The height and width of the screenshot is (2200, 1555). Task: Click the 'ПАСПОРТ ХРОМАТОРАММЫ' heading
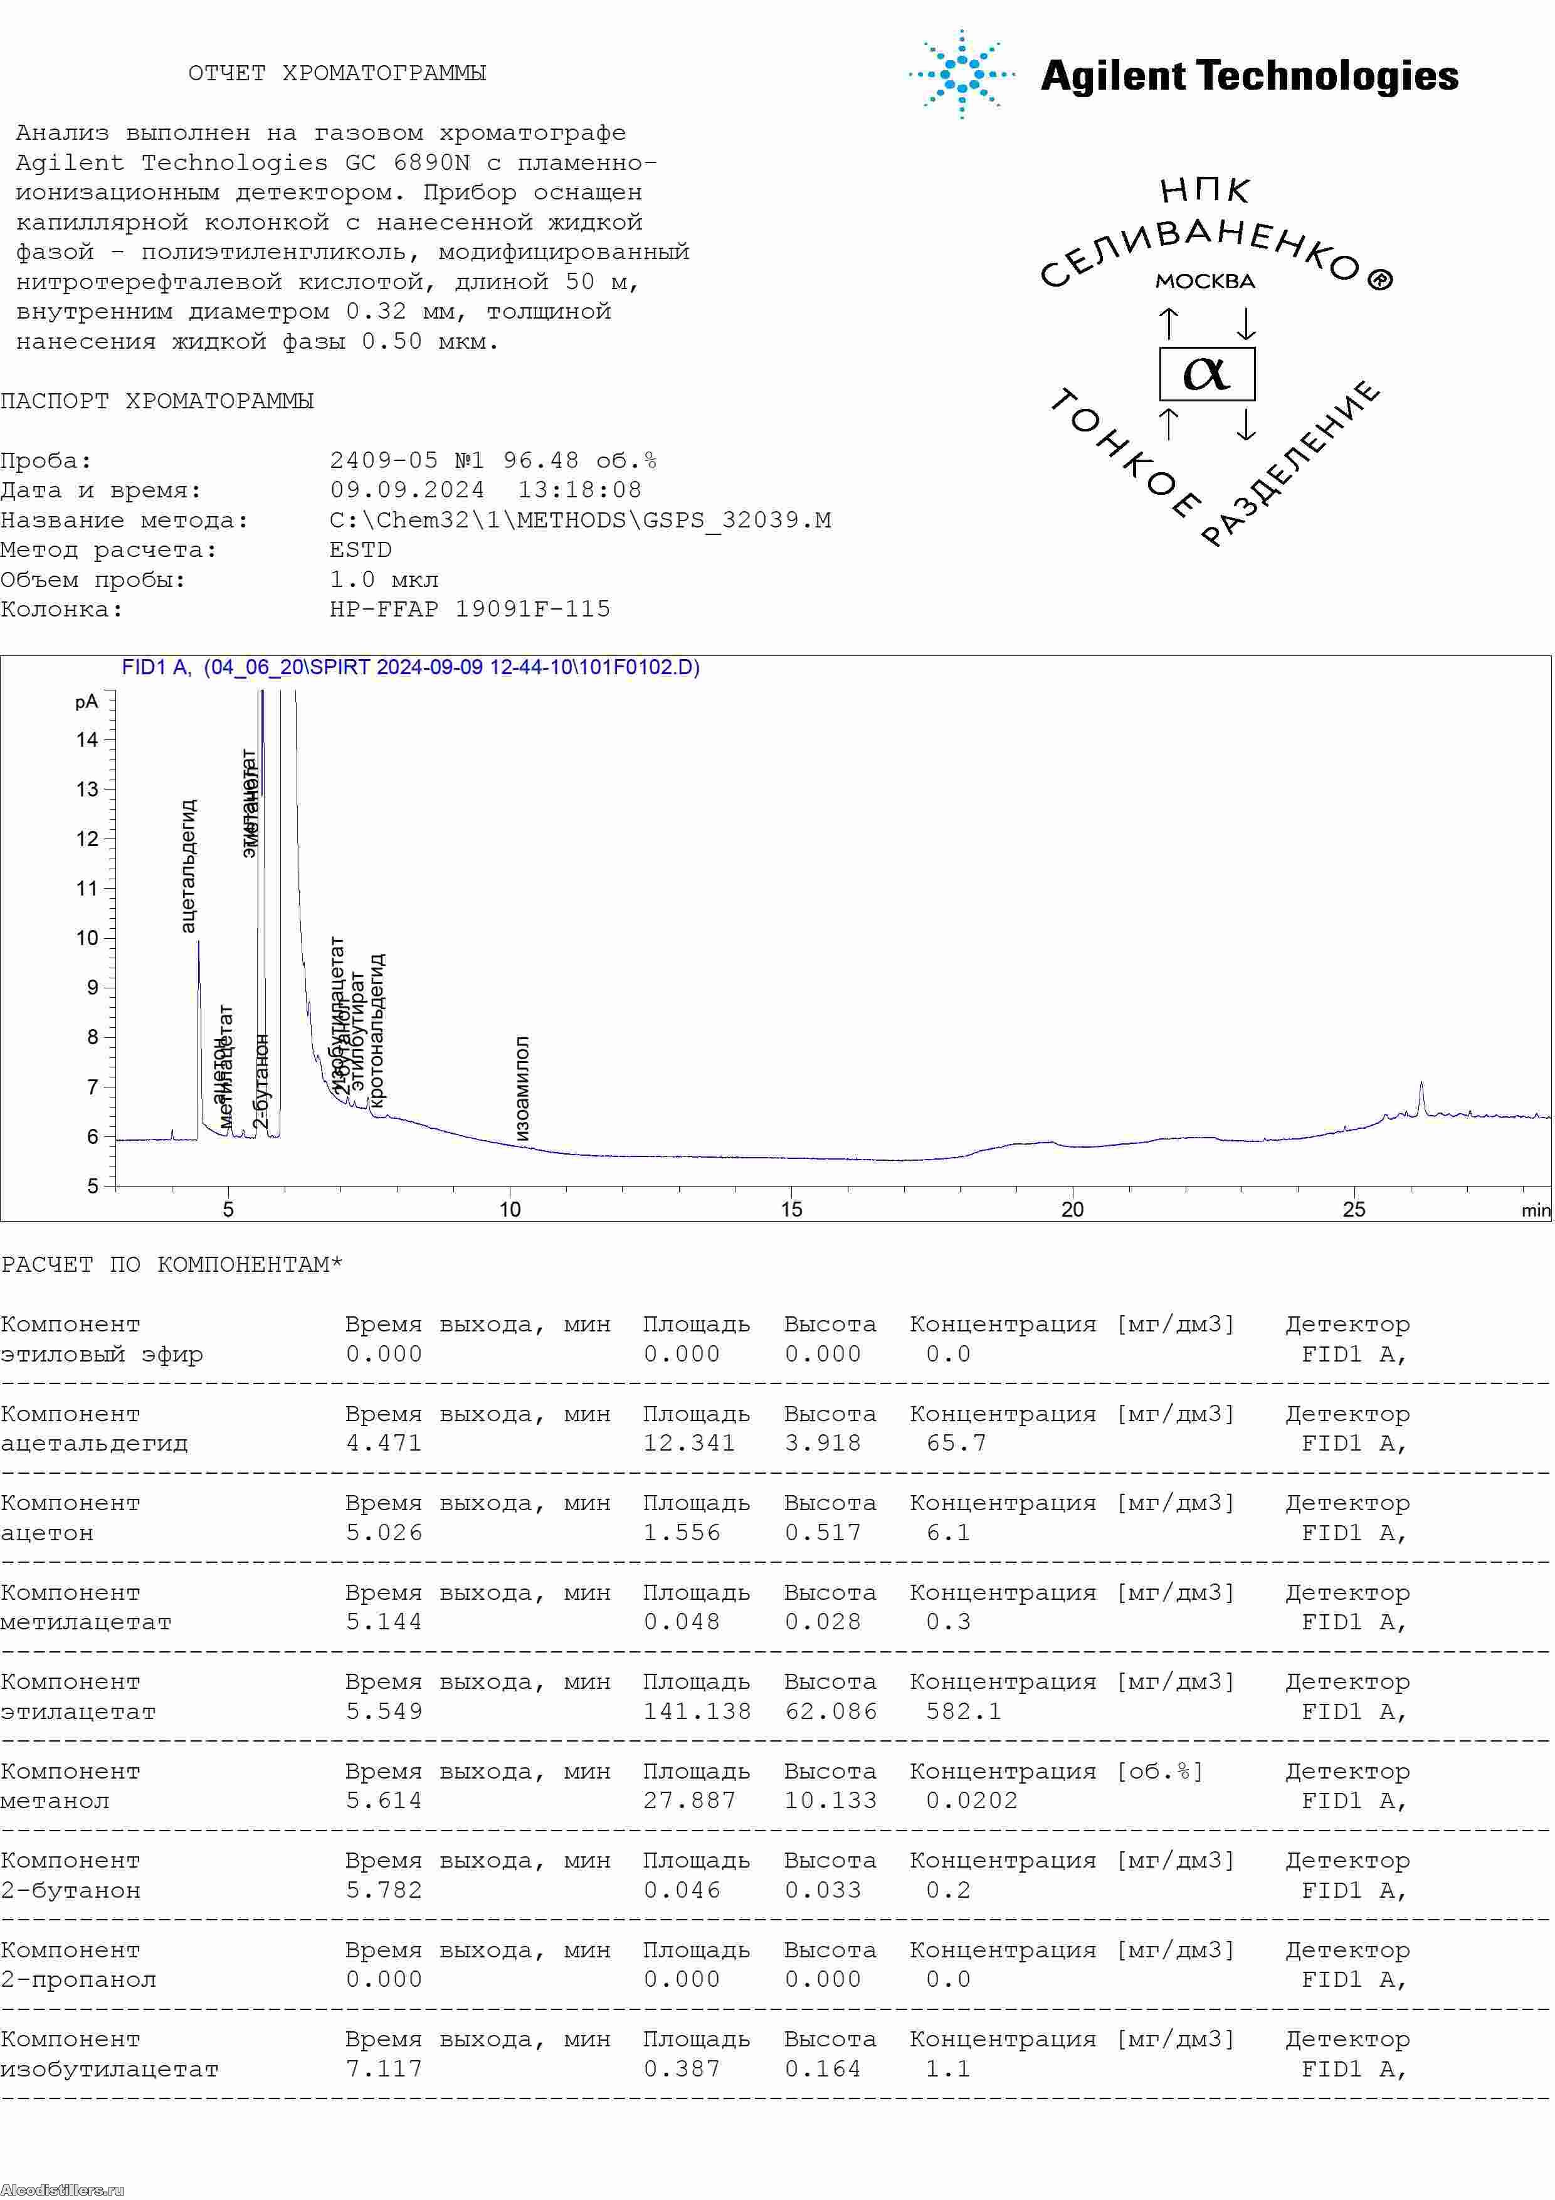(157, 401)
